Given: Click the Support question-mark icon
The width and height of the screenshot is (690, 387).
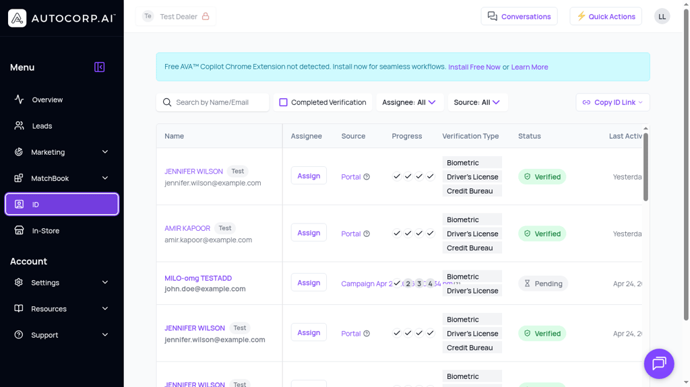Looking at the screenshot, I should (18, 335).
